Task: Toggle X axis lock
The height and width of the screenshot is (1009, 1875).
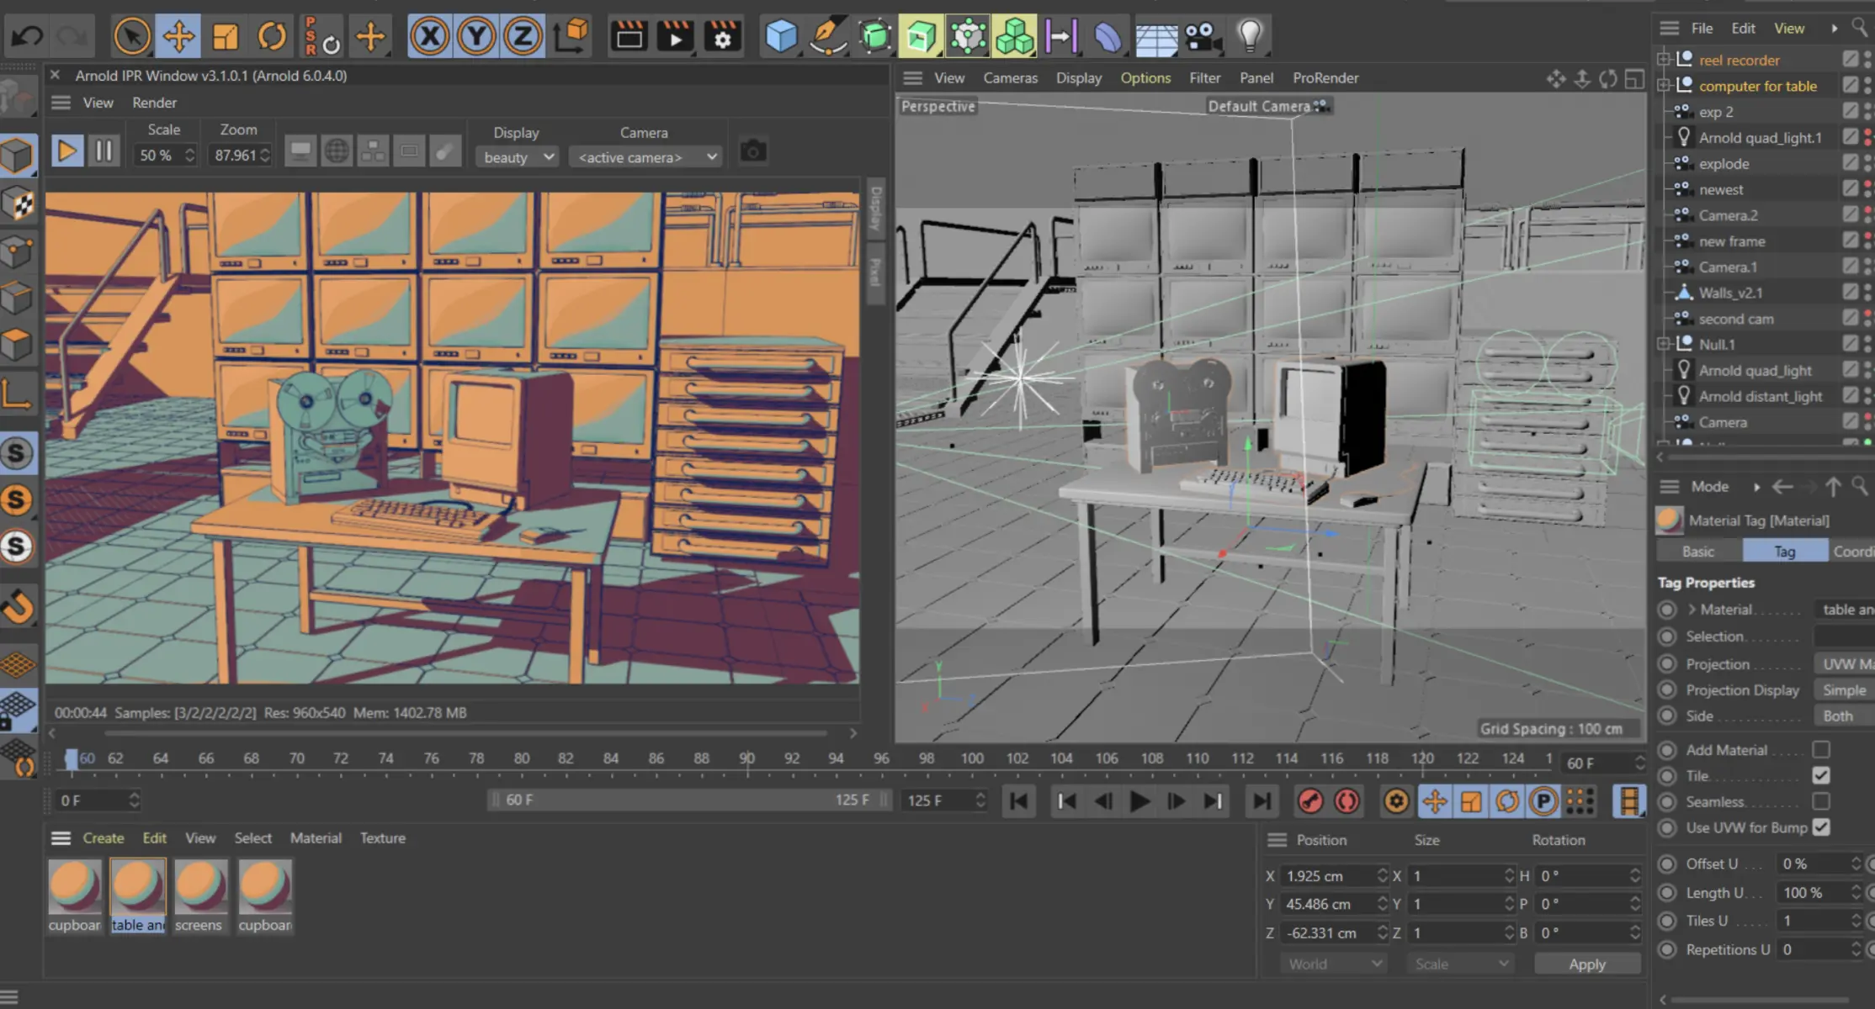Action: coord(430,36)
